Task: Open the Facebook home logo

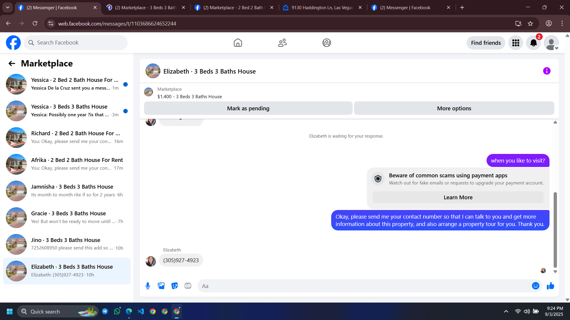Action: 13,43
